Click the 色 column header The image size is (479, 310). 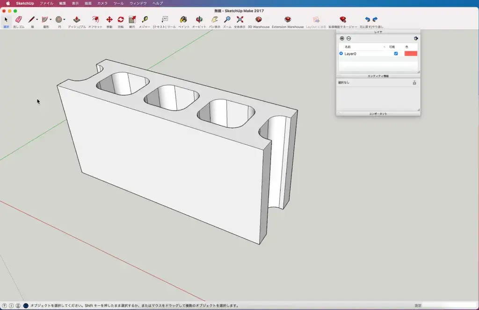point(406,47)
